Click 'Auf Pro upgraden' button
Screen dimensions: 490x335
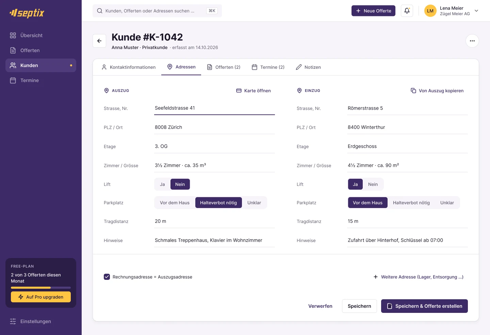click(x=41, y=297)
